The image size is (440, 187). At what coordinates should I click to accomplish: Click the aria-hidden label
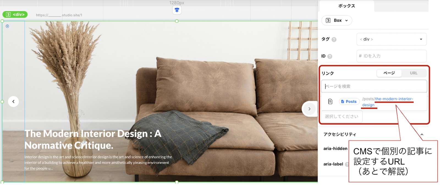click(x=335, y=148)
